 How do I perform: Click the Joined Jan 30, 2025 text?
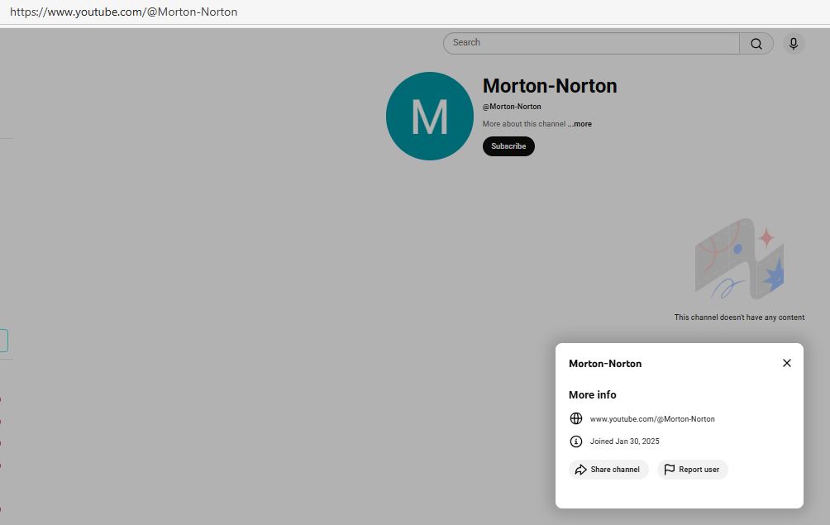[x=624, y=441]
